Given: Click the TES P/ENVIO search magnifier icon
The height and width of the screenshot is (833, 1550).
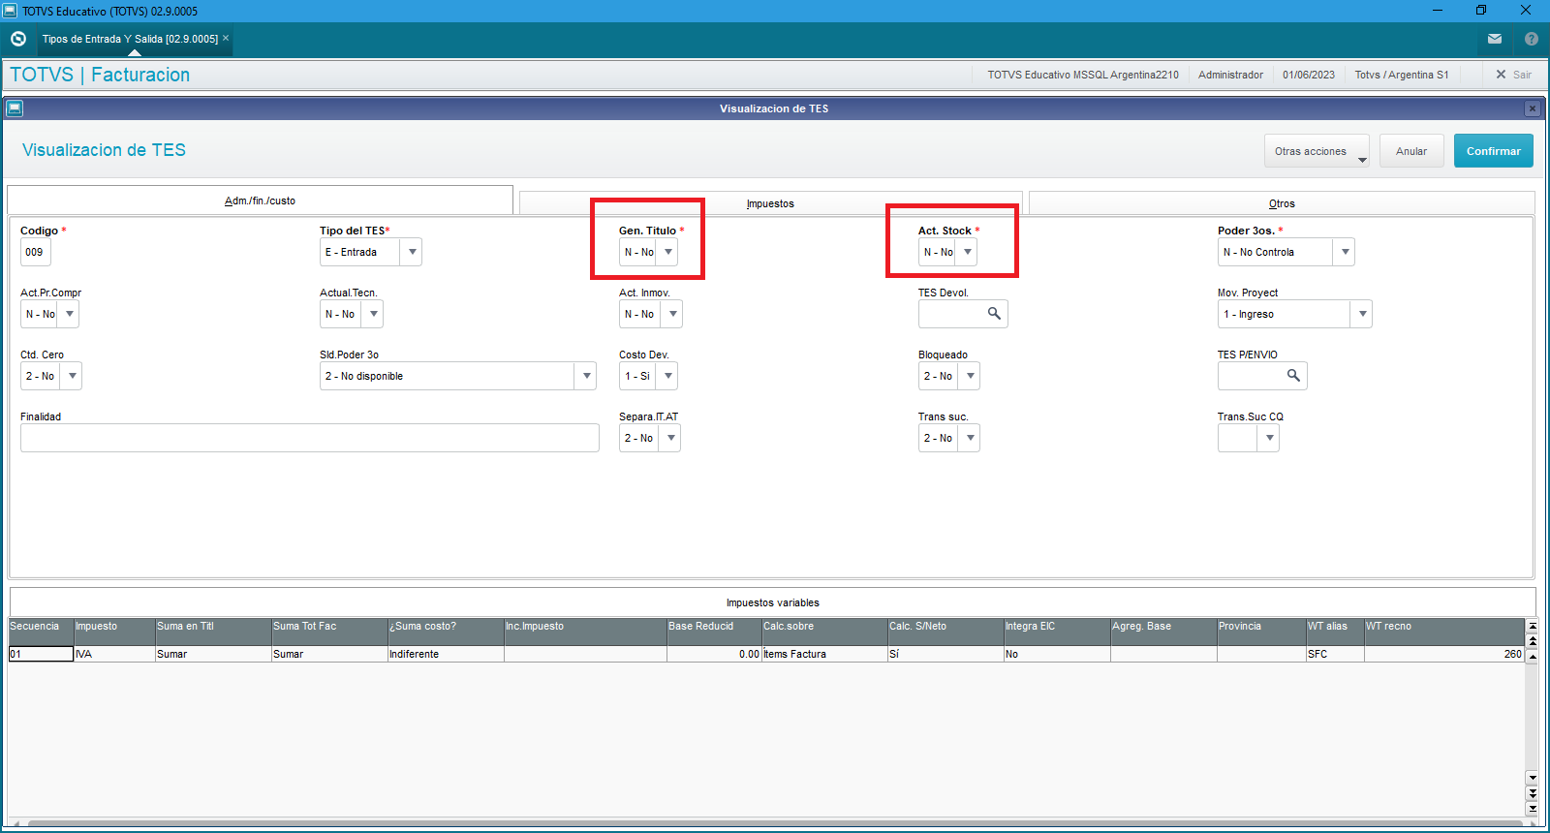Looking at the screenshot, I should [1293, 376].
